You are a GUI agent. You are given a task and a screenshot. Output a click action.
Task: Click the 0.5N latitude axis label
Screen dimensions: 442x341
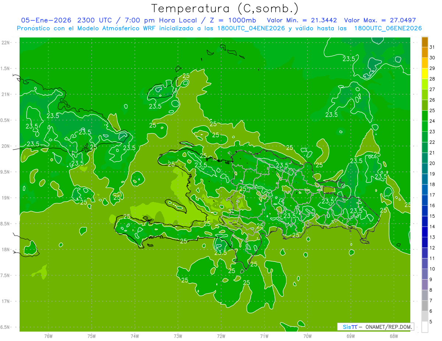[6, 120]
